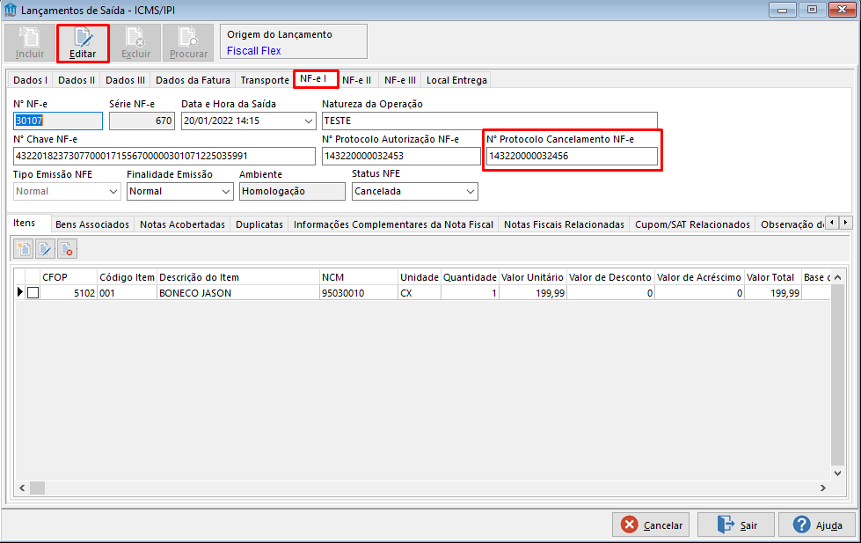The width and height of the screenshot is (861, 543).
Task: Click the Editar toolbar button
Action: point(83,43)
